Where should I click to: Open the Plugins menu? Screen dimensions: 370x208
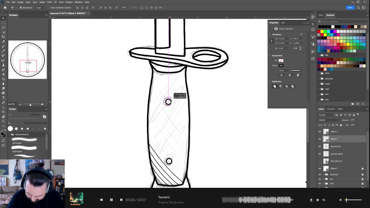coord(69,2)
